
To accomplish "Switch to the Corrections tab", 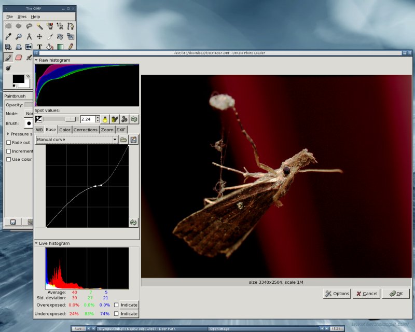I will [85, 130].
